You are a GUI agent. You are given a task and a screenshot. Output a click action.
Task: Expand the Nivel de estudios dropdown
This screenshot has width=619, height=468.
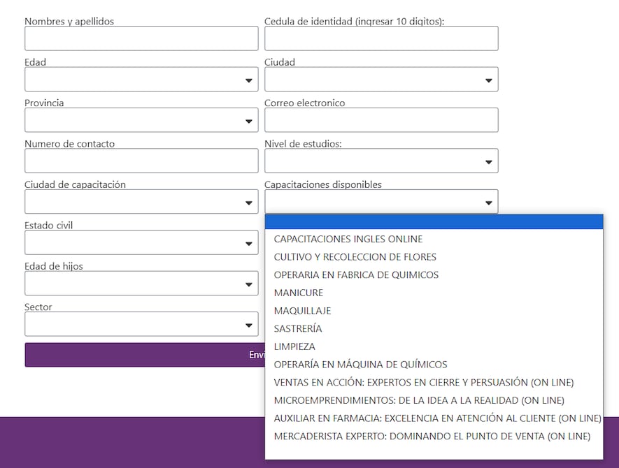click(381, 161)
